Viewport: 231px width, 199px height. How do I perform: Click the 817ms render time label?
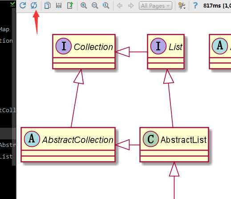point(217,6)
